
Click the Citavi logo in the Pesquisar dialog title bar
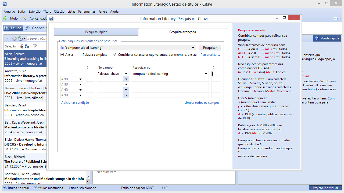(52, 18)
